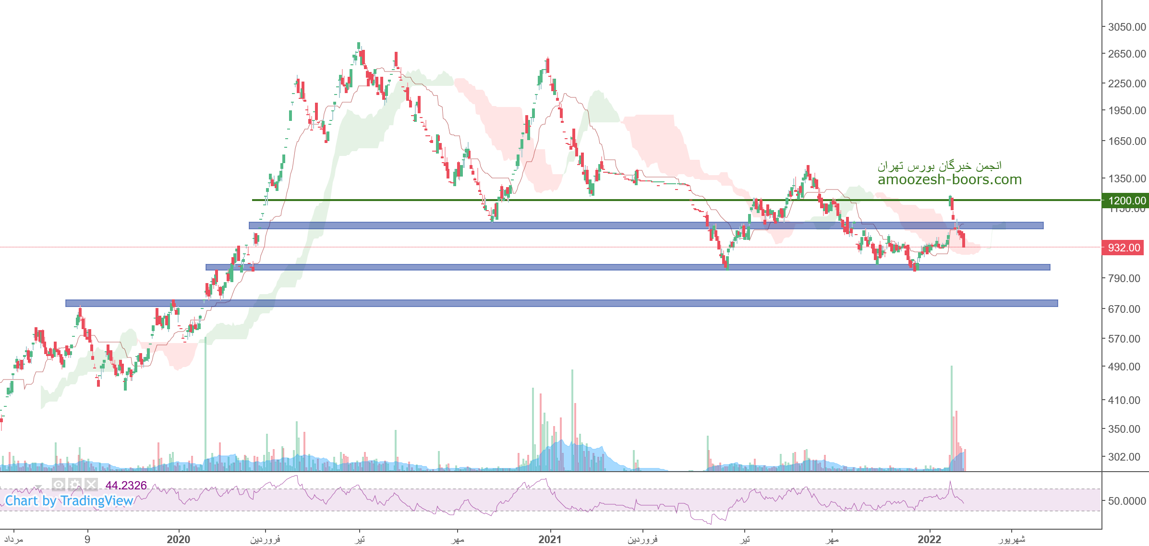Click the RSI value 44.2326 label
The width and height of the screenshot is (1149, 546).
click(126, 485)
